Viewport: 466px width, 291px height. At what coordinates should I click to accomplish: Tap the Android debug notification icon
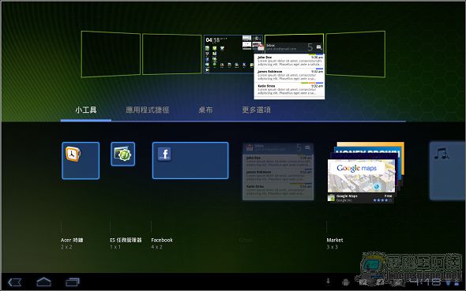345,282
